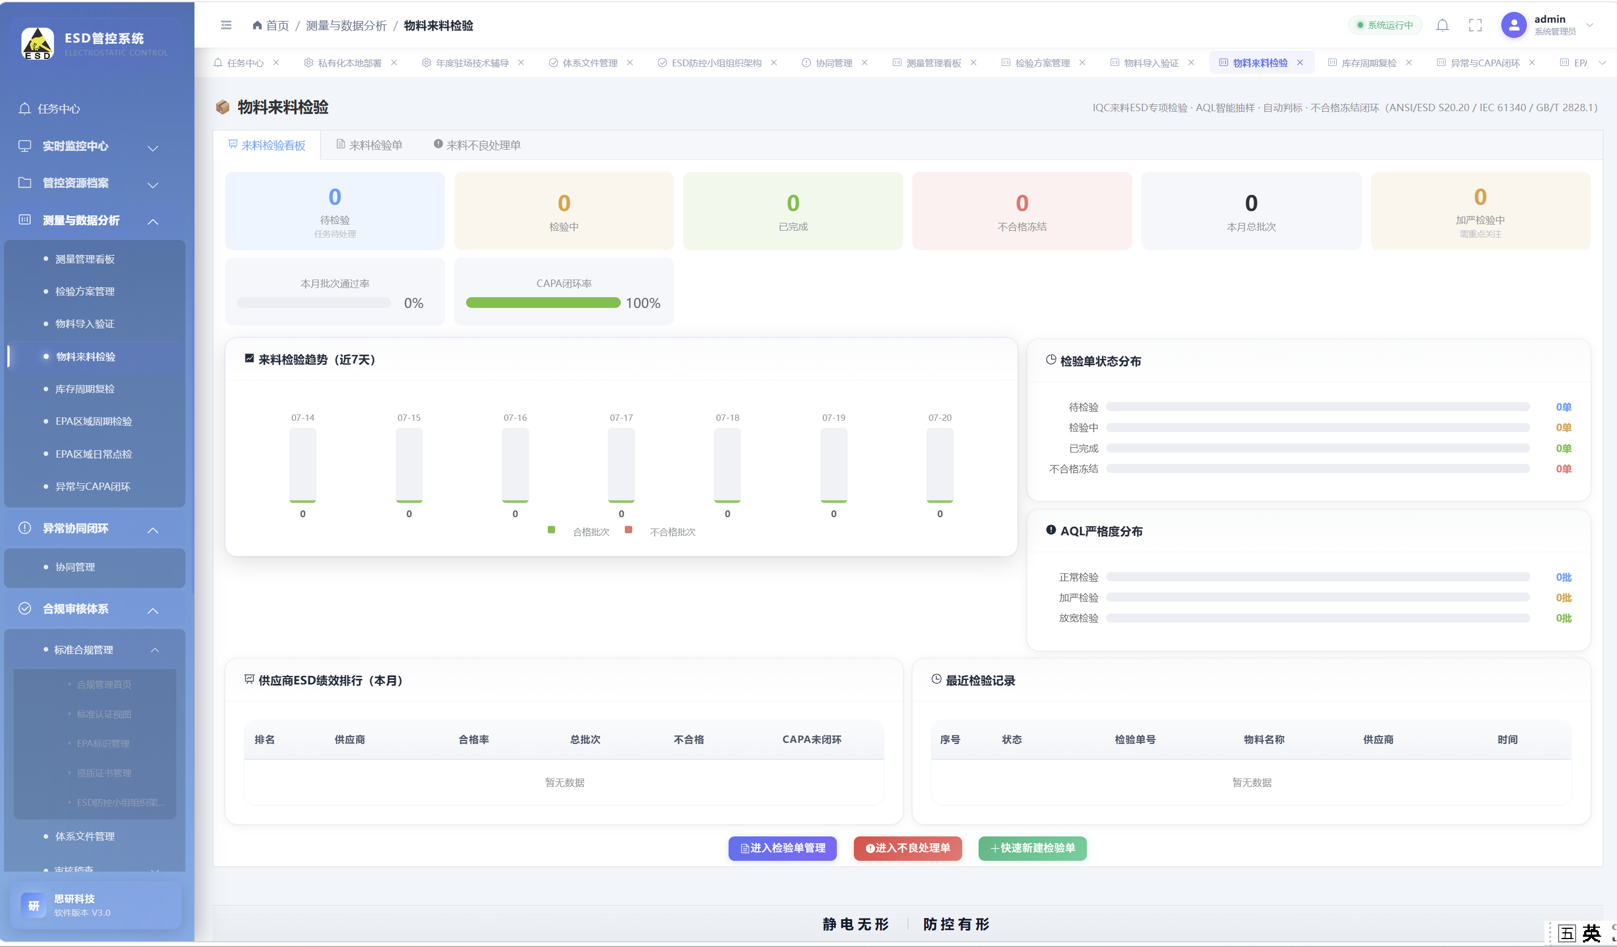Screen dimensions: 1617x947
Task: Click the CAPA闭环率 progress bar
Action: pos(543,303)
